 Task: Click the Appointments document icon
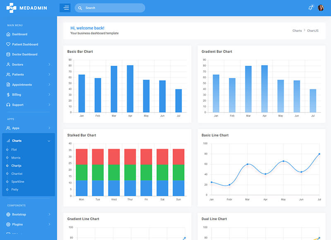point(7,84)
